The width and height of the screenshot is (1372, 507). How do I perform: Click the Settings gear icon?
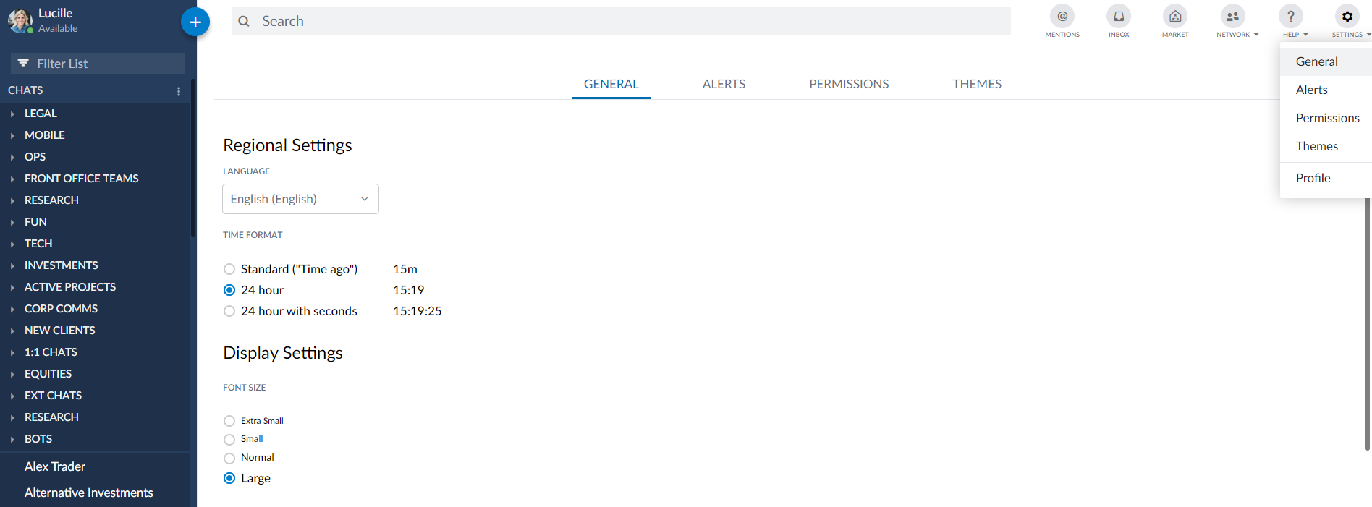(1347, 17)
